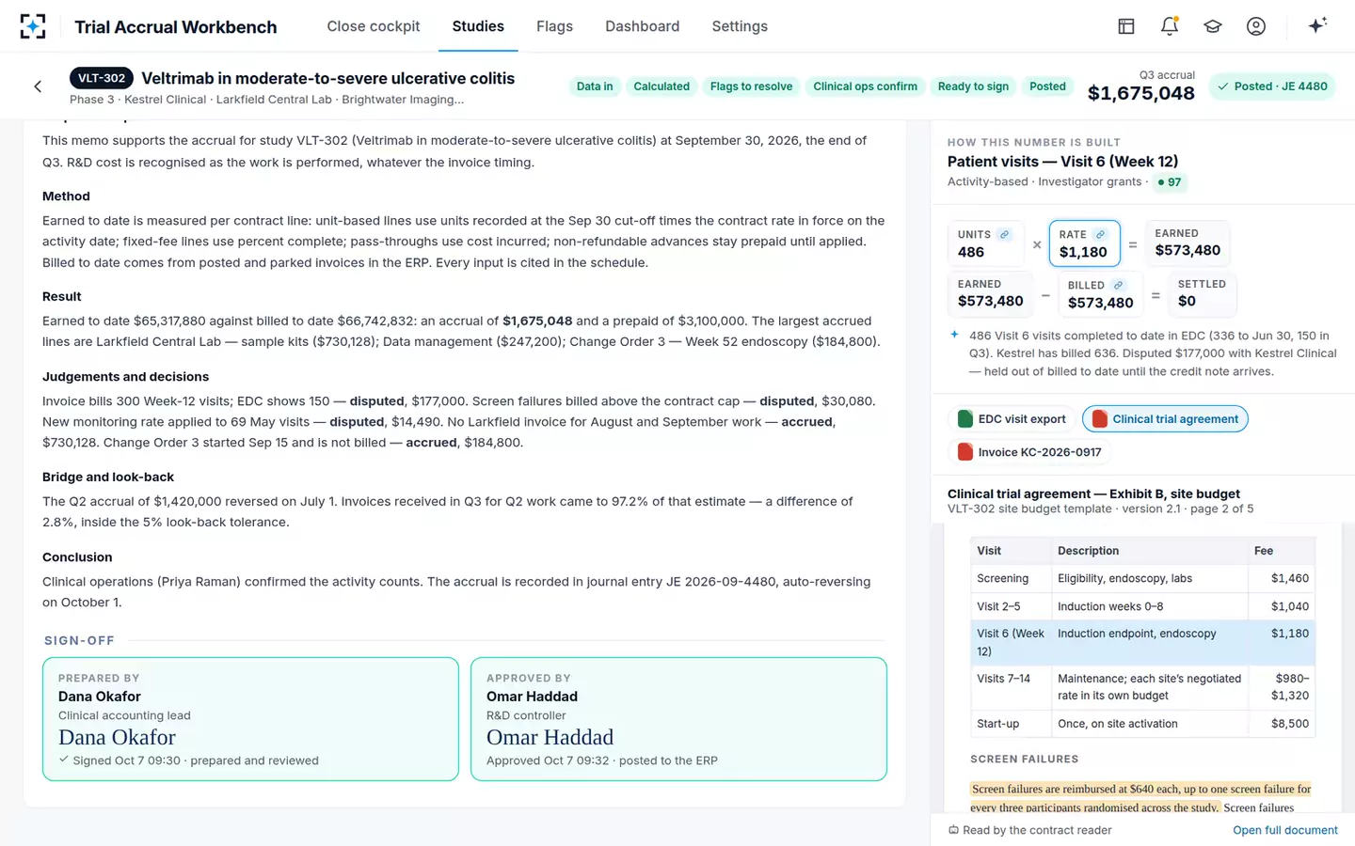Click Flags to resolve stage chip
Viewport: 1355px width, 846px height.
click(751, 86)
